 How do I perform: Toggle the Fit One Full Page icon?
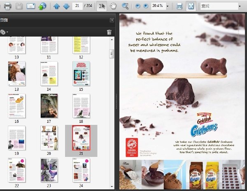191,6
